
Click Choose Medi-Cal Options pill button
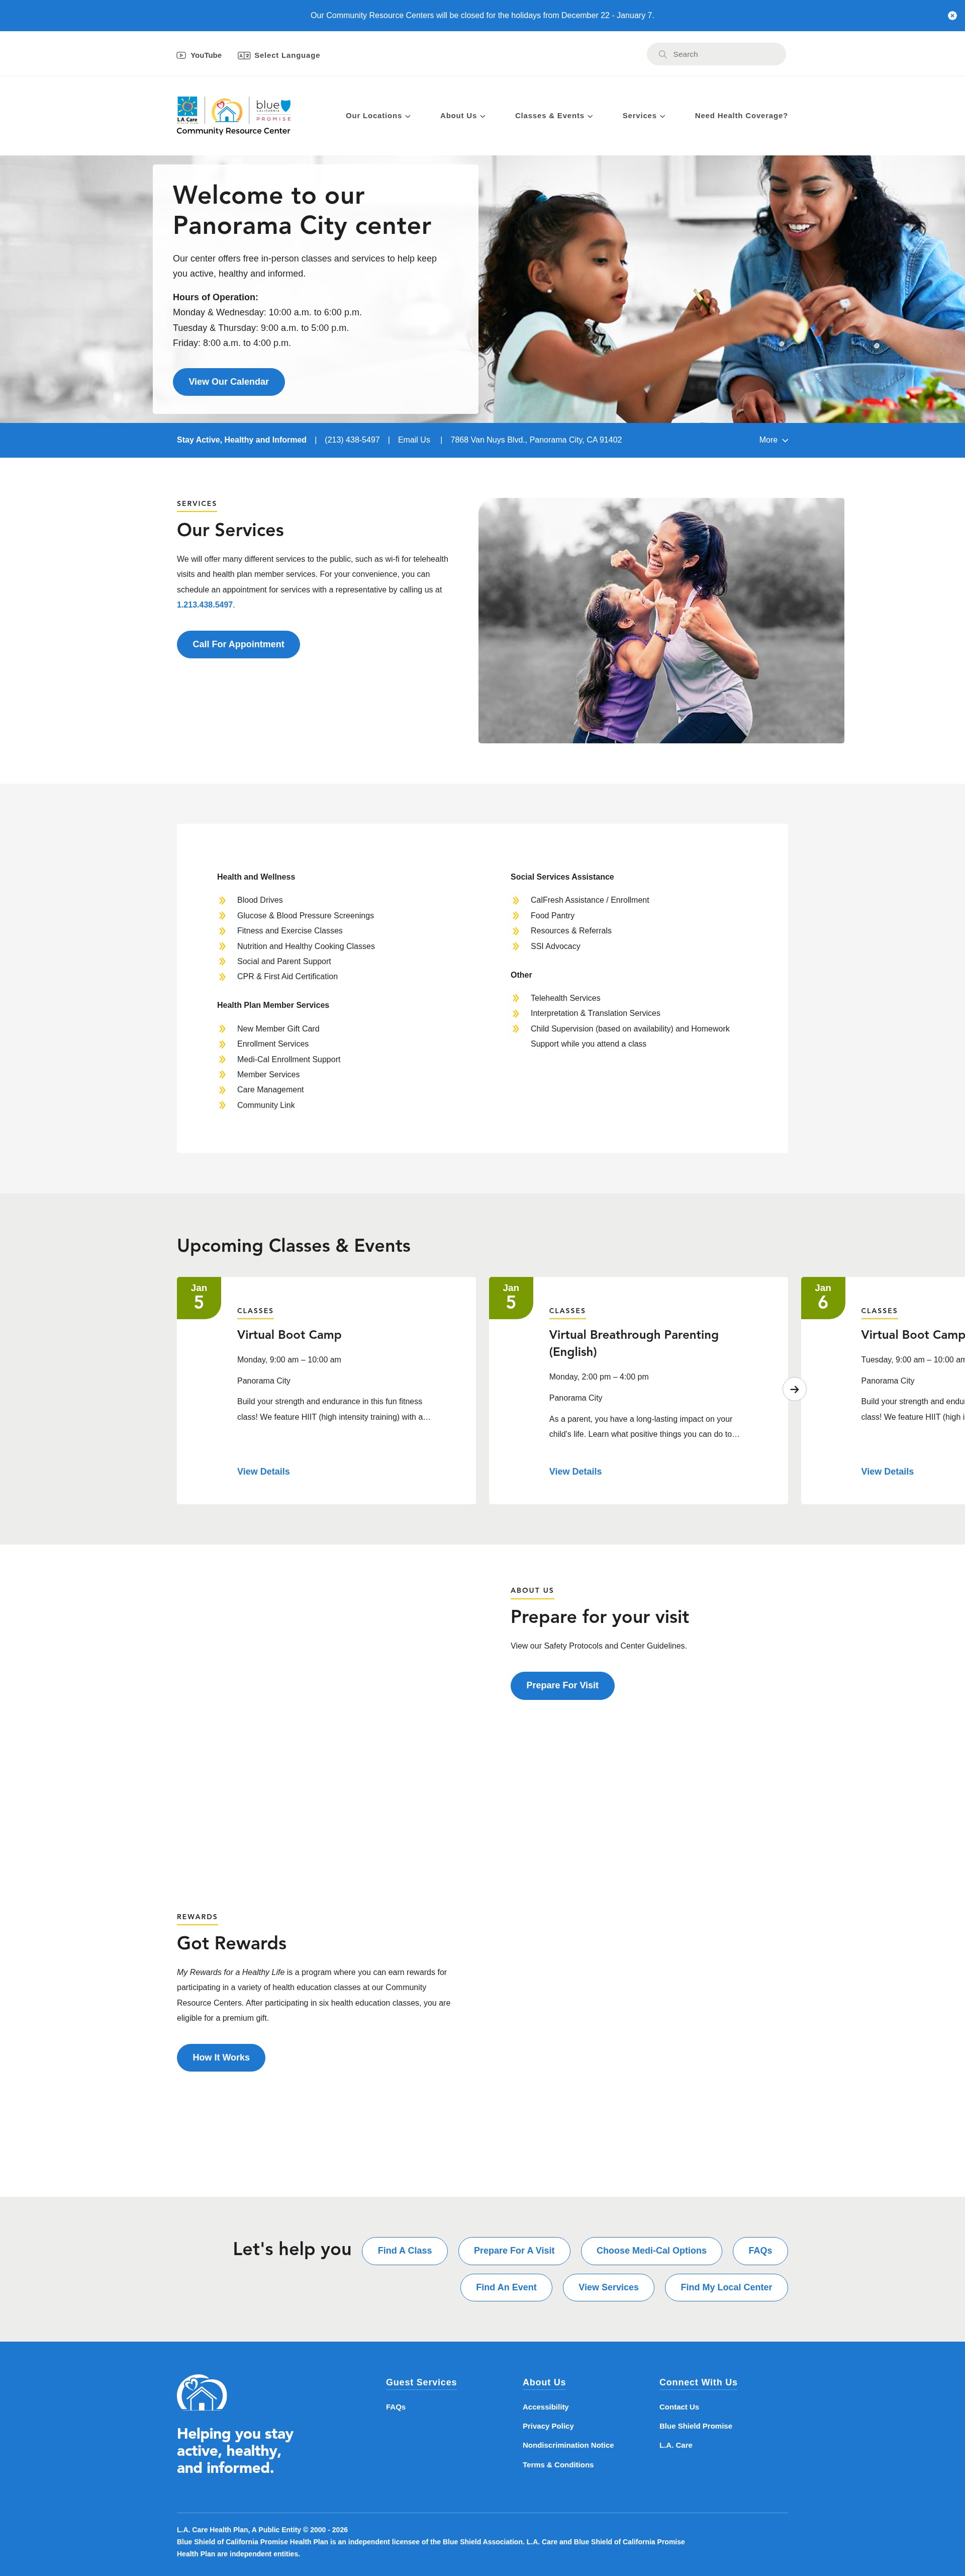click(651, 2250)
